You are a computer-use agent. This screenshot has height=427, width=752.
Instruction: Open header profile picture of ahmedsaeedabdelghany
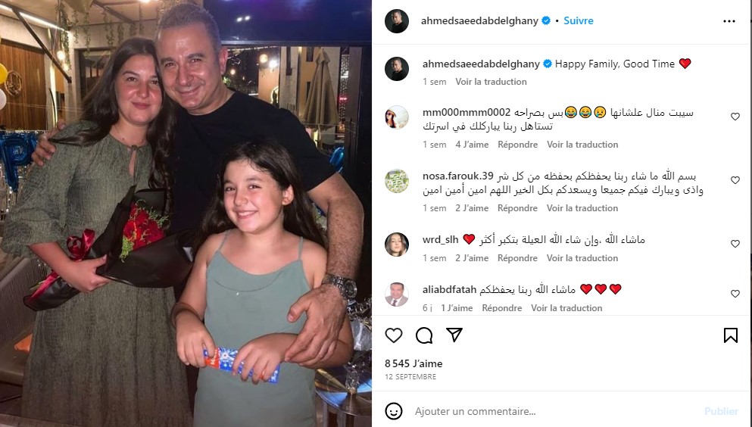pos(397,21)
